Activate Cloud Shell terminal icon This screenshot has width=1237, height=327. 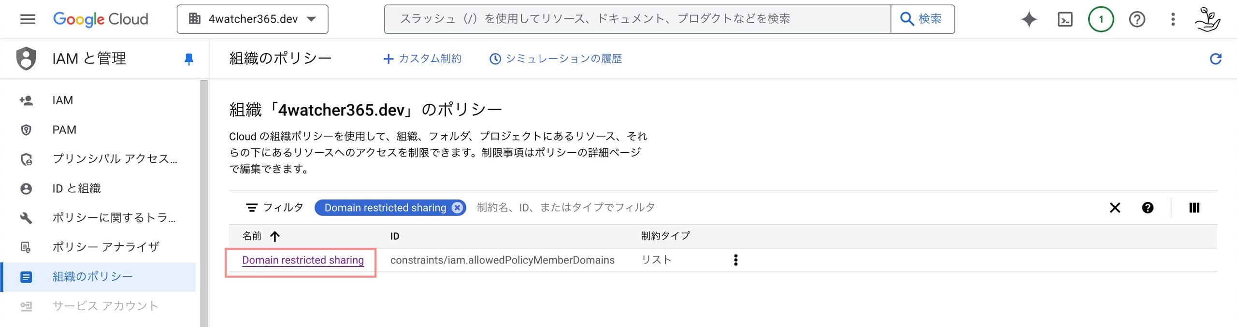pyautogui.click(x=1065, y=19)
